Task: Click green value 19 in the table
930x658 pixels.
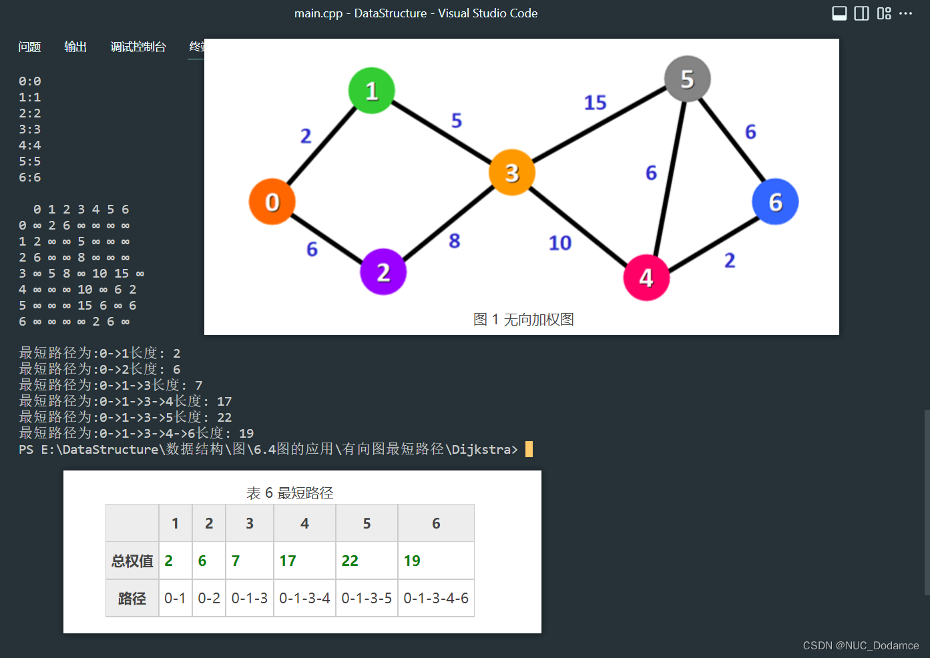Action: [412, 561]
